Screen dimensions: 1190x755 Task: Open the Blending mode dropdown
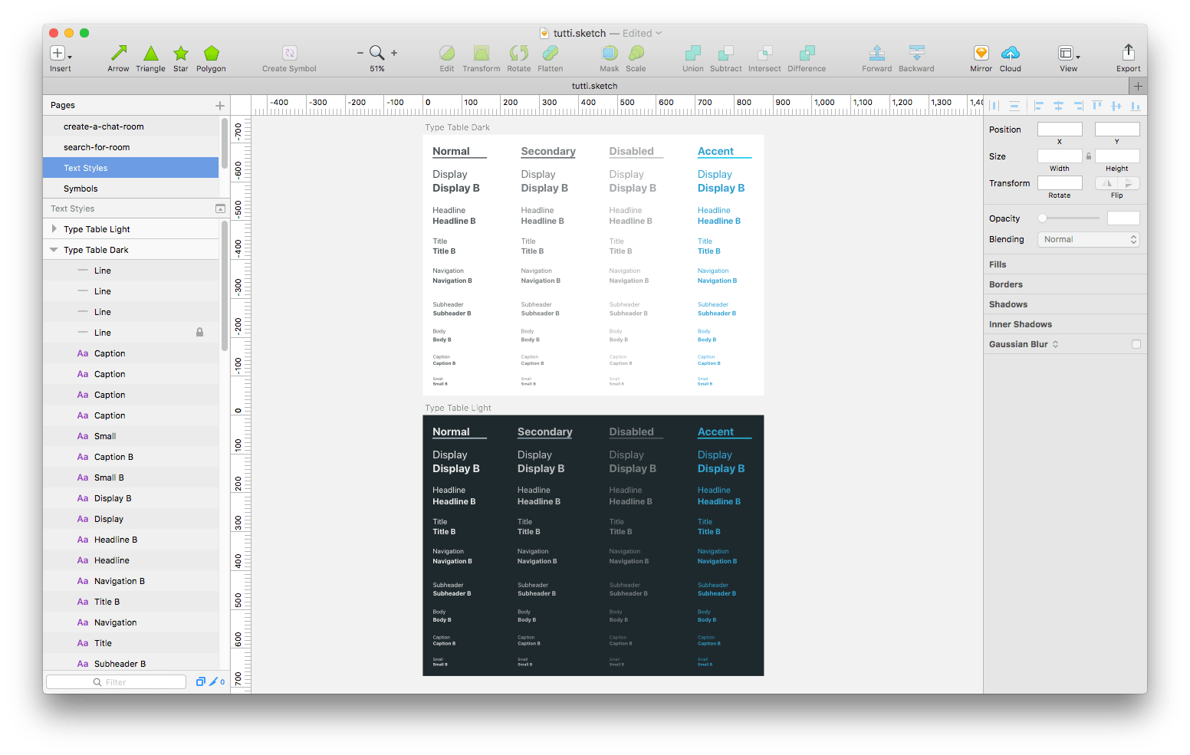[1089, 239]
